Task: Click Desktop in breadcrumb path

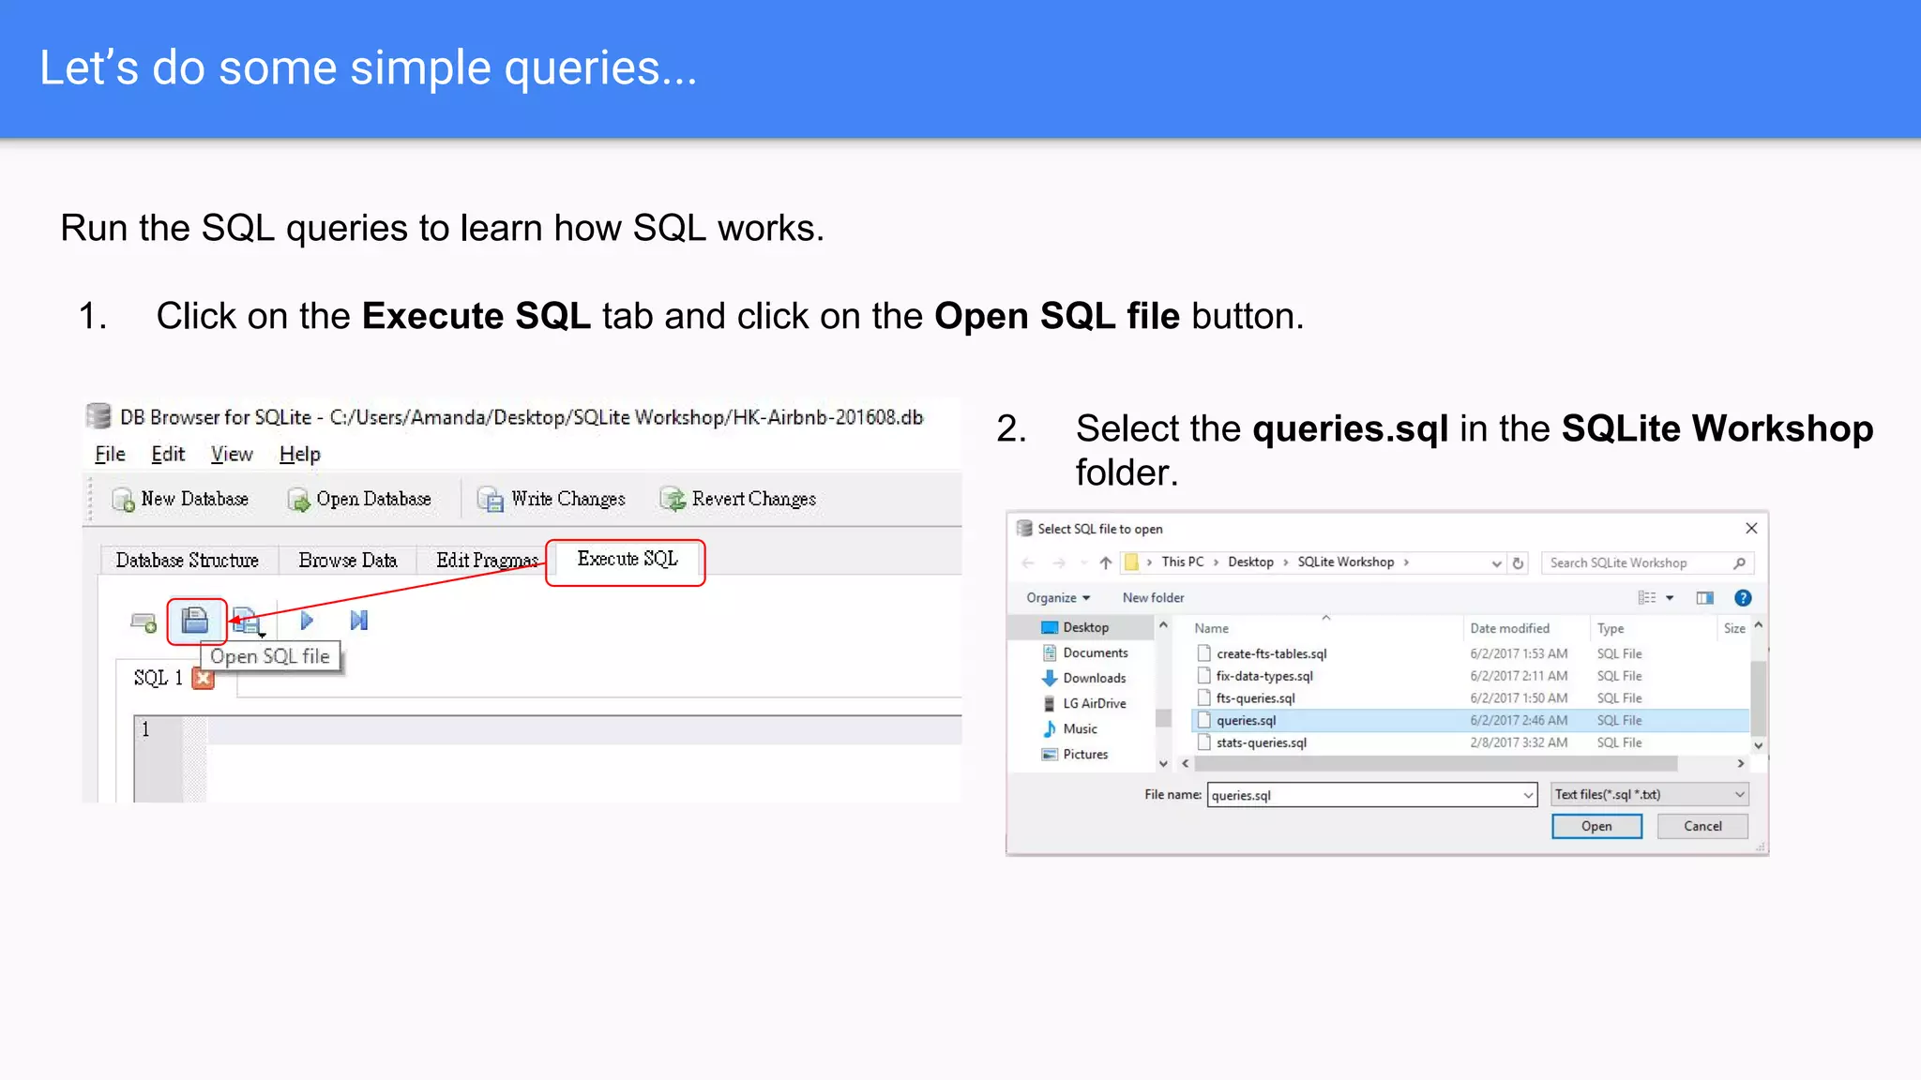Action: 1250,562
